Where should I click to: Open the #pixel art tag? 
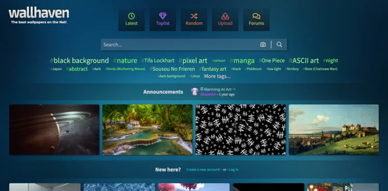193,60
